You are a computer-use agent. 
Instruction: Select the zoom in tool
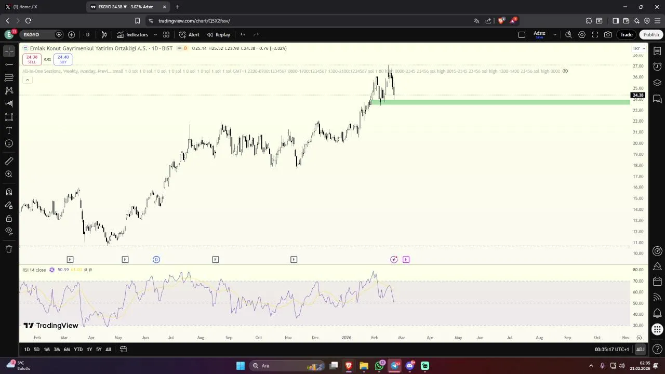tap(9, 174)
